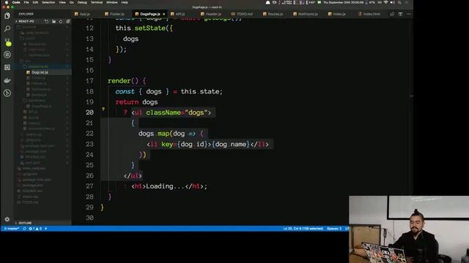Open the Search view in activity bar

[x=7, y=29]
